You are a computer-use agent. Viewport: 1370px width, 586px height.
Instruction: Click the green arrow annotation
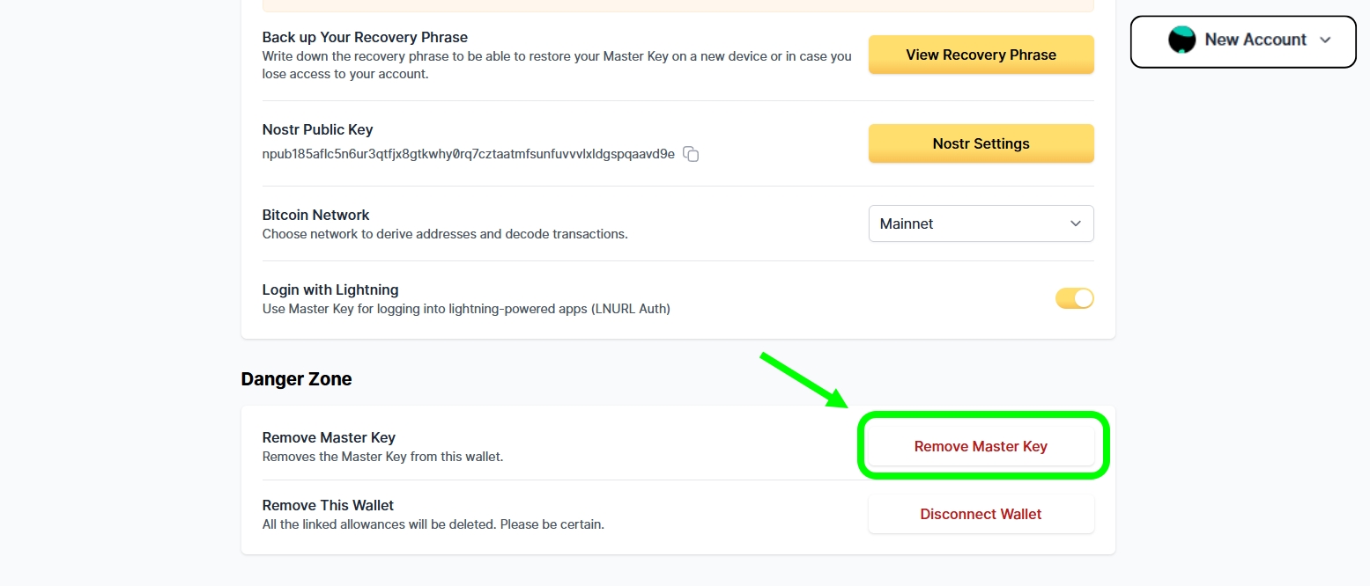pyautogui.click(x=802, y=380)
